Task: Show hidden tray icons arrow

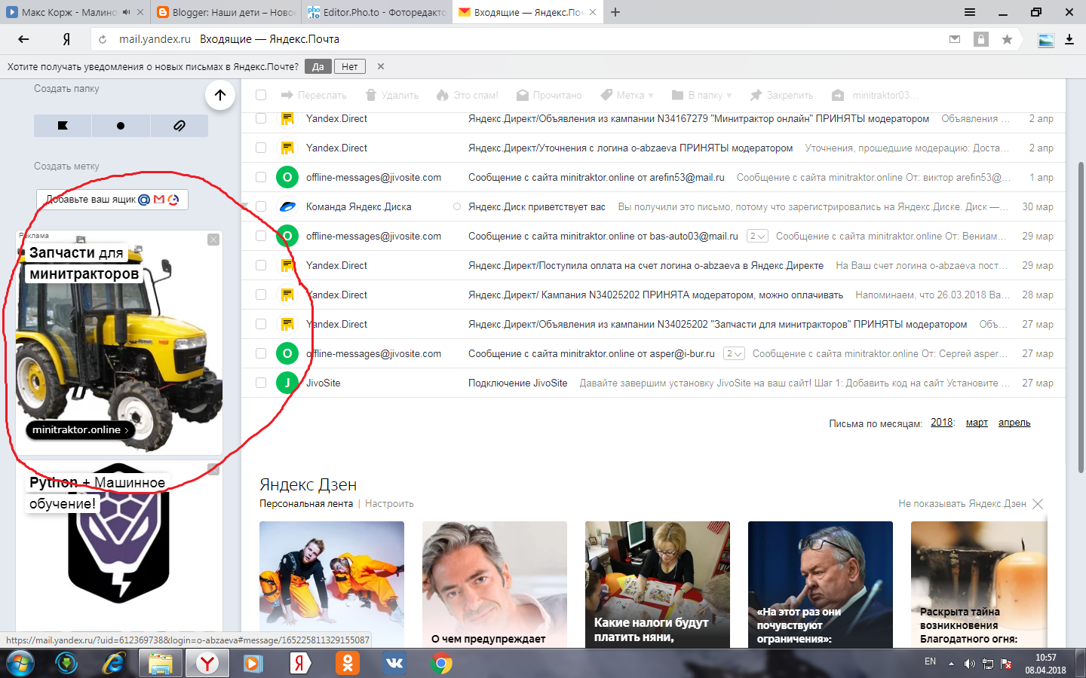Action: coord(951,664)
